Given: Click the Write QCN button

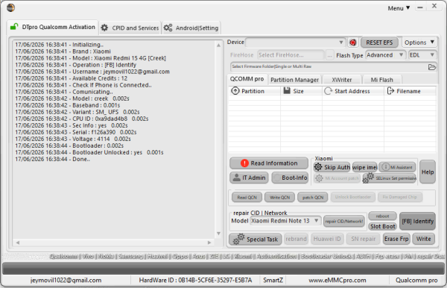Looking at the screenshot, I should 279,197.
